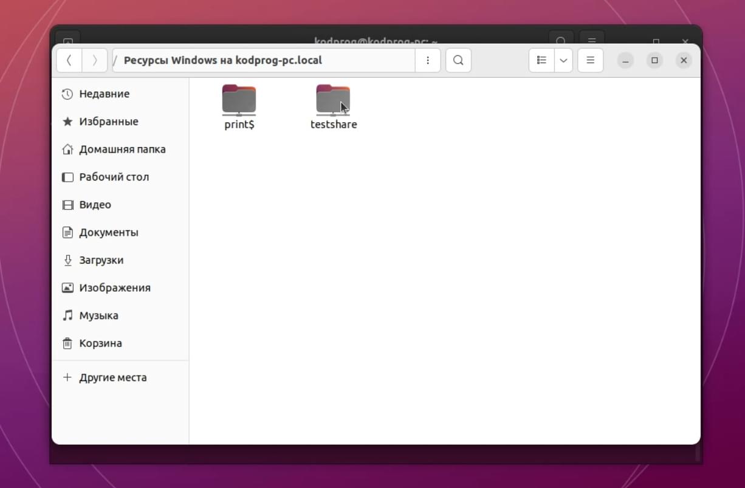Screen dimensions: 745x488
Task: Go forward with the right arrow button
Action: tap(95, 60)
